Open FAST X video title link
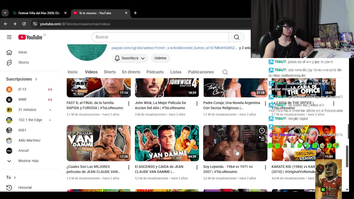Viewport: 354px width, 199px height. (x=95, y=105)
